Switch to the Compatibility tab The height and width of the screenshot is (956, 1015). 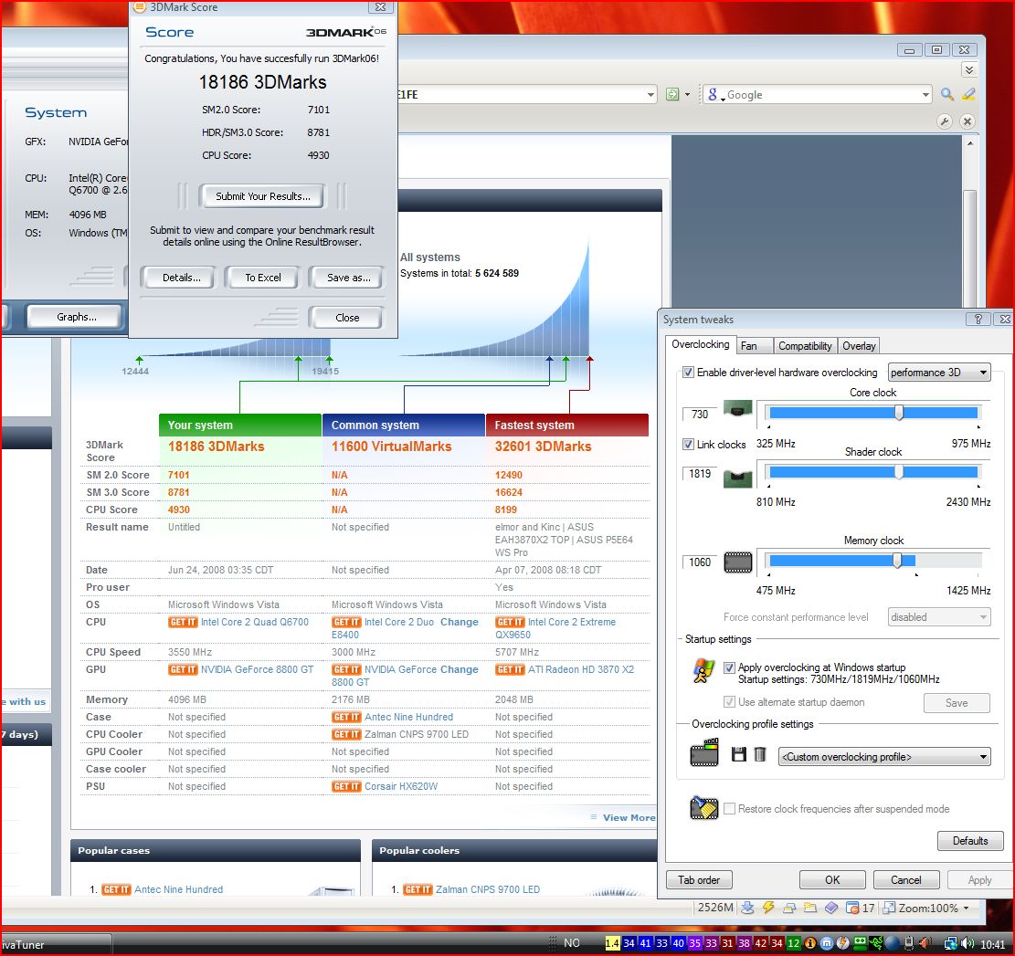point(805,346)
